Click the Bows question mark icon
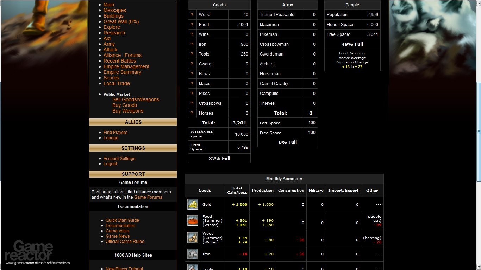 click(x=192, y=73)
